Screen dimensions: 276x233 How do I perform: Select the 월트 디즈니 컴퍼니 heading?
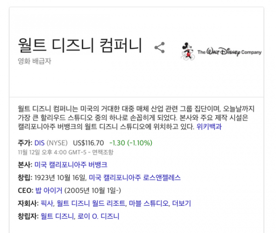point(80,45)
